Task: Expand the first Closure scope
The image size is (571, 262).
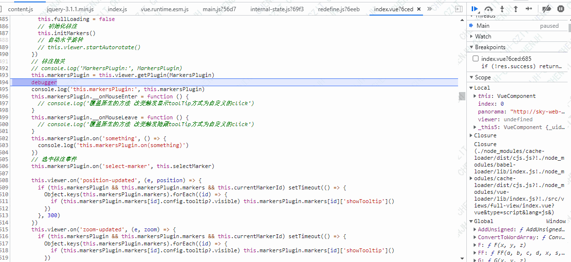Action: point(471,135)
